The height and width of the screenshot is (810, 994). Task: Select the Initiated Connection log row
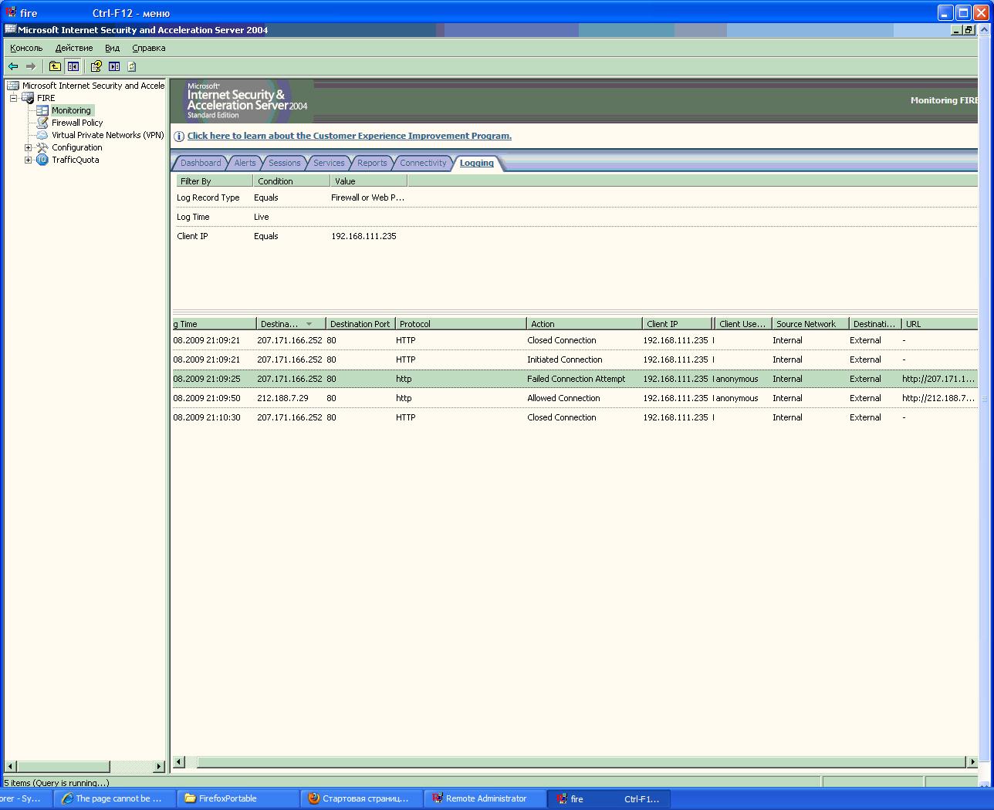tap(575, 359)
